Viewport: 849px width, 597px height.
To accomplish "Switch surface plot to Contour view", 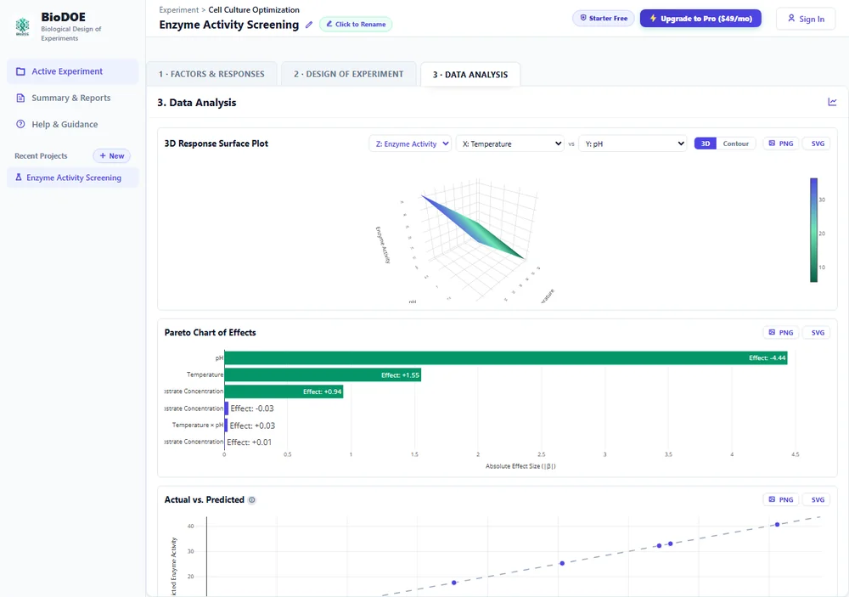I will 736,144.
